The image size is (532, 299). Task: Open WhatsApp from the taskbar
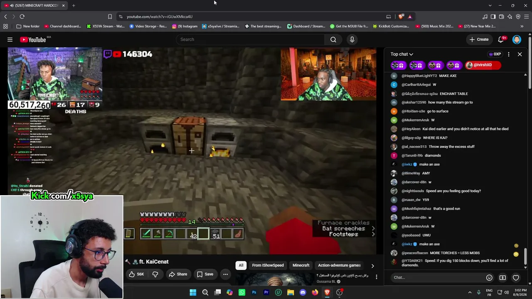point(242,292)
